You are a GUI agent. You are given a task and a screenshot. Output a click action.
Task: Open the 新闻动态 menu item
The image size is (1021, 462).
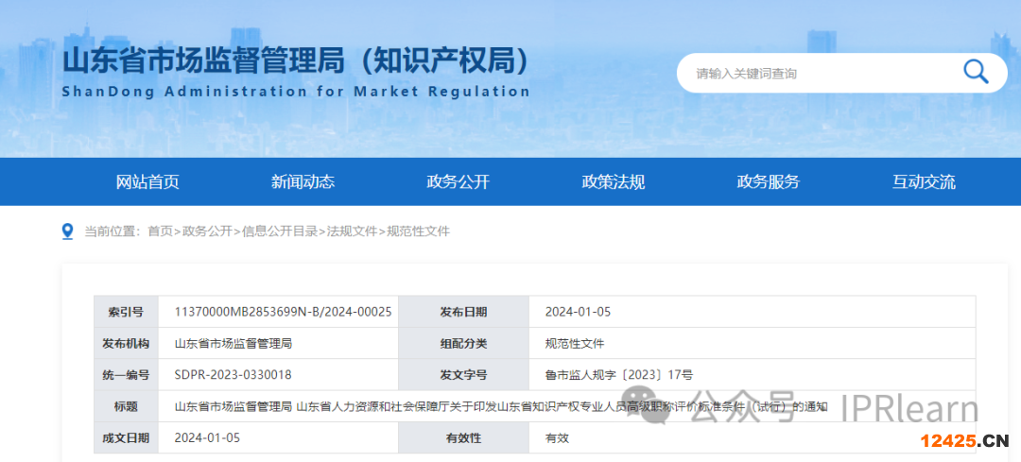click(303, 182)
